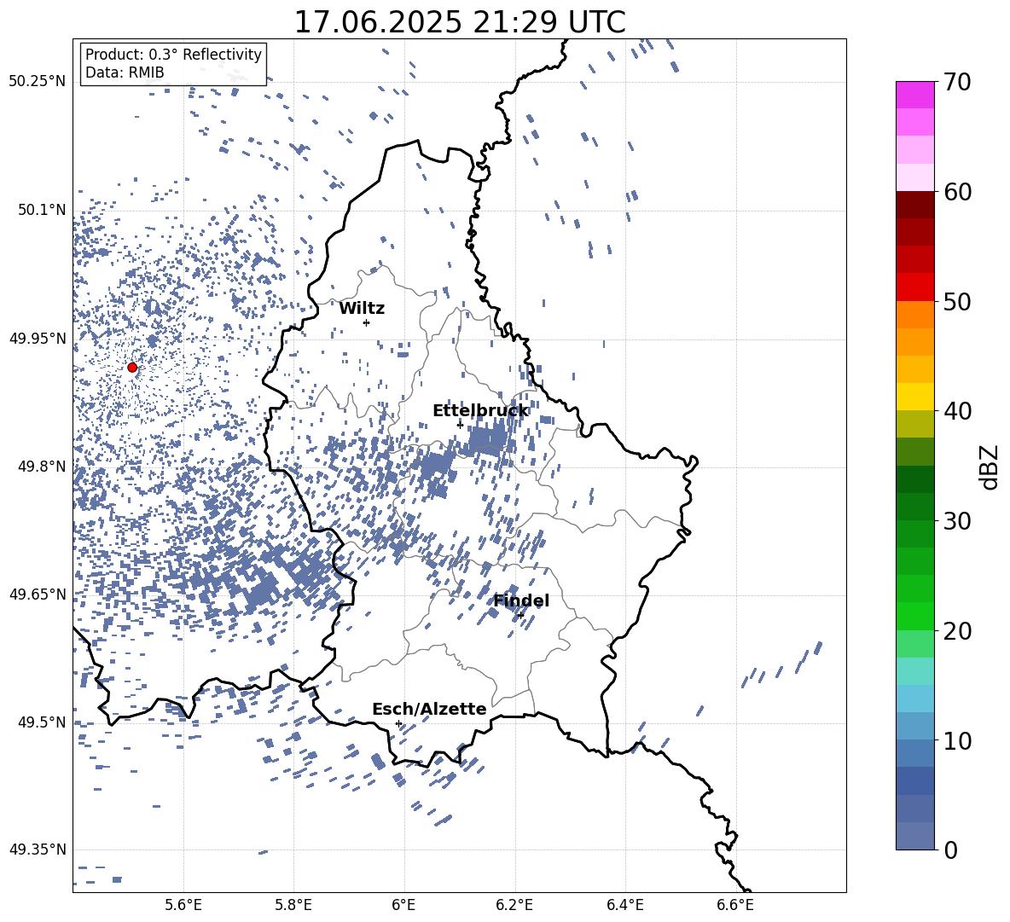
Task: Click the Ettelbruck city label
Action: (480, 411)
